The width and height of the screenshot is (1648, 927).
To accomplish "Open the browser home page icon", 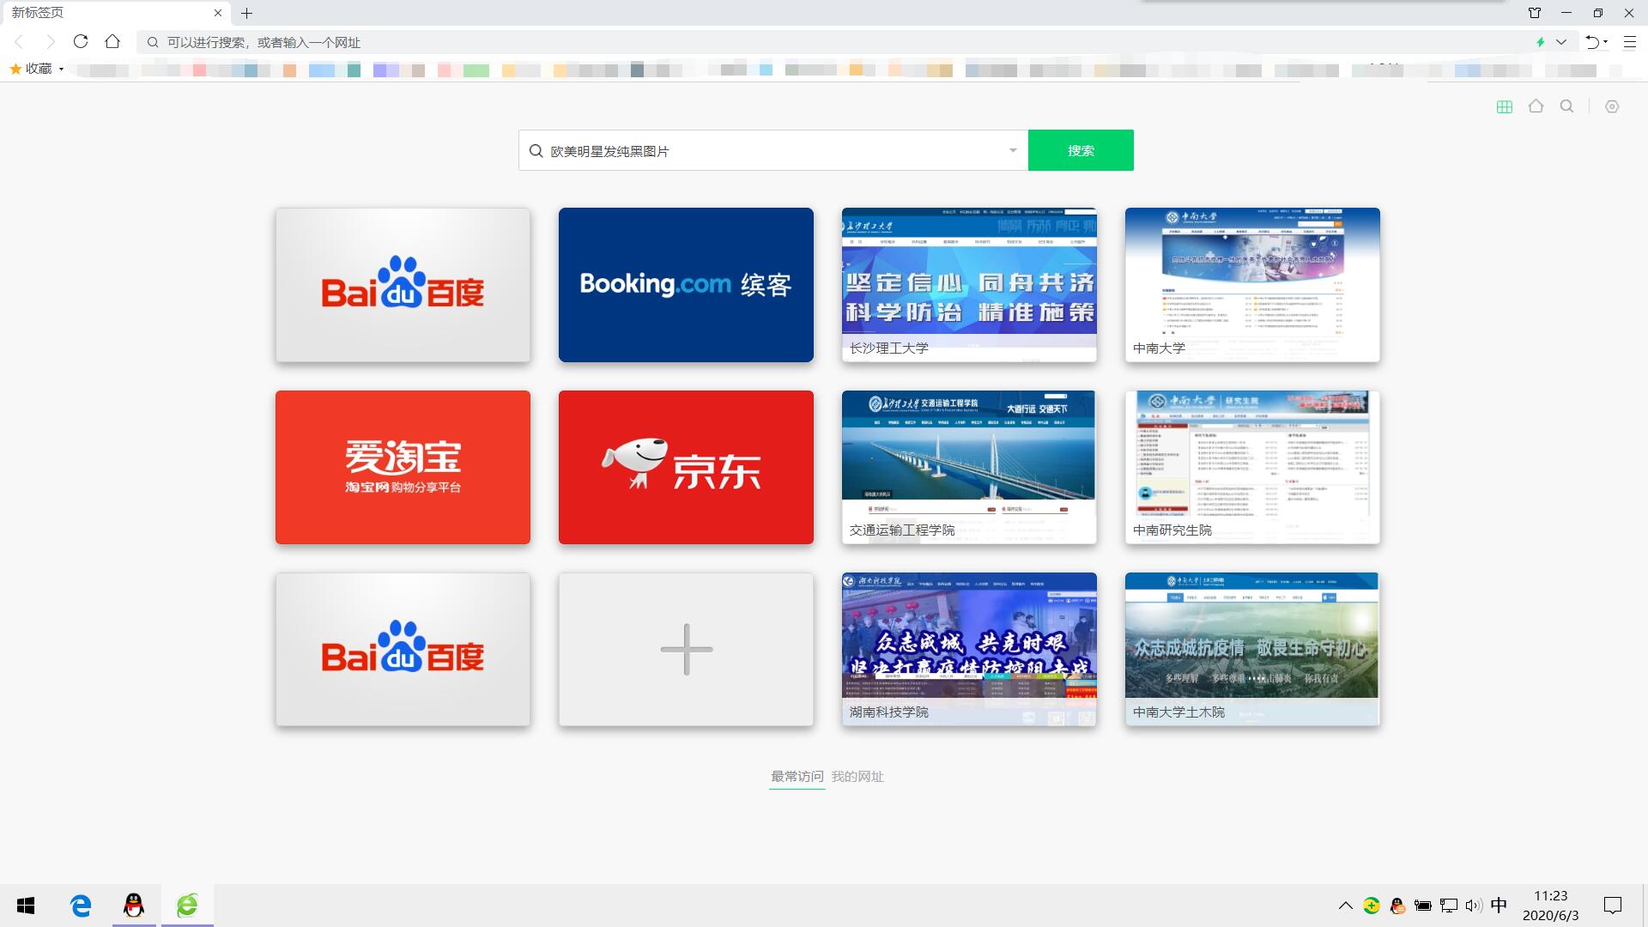I will click(112, 41).
